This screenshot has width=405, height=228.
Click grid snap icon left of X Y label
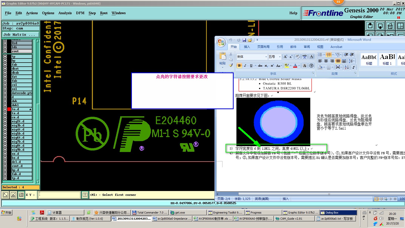21,195
